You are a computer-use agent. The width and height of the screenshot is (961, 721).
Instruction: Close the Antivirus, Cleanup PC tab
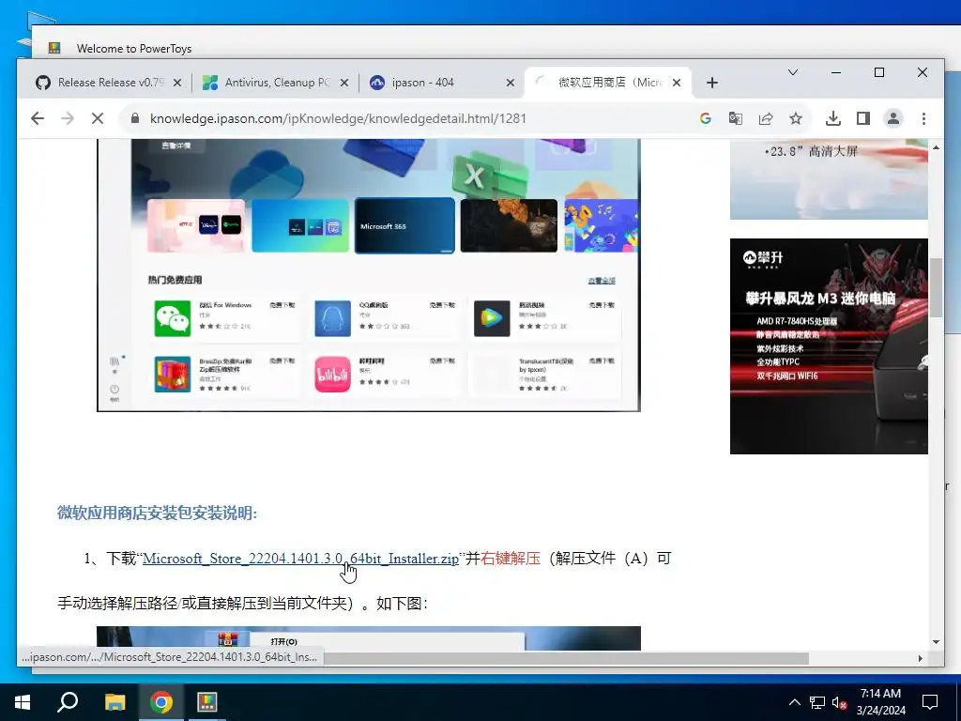tap(344, 83)
